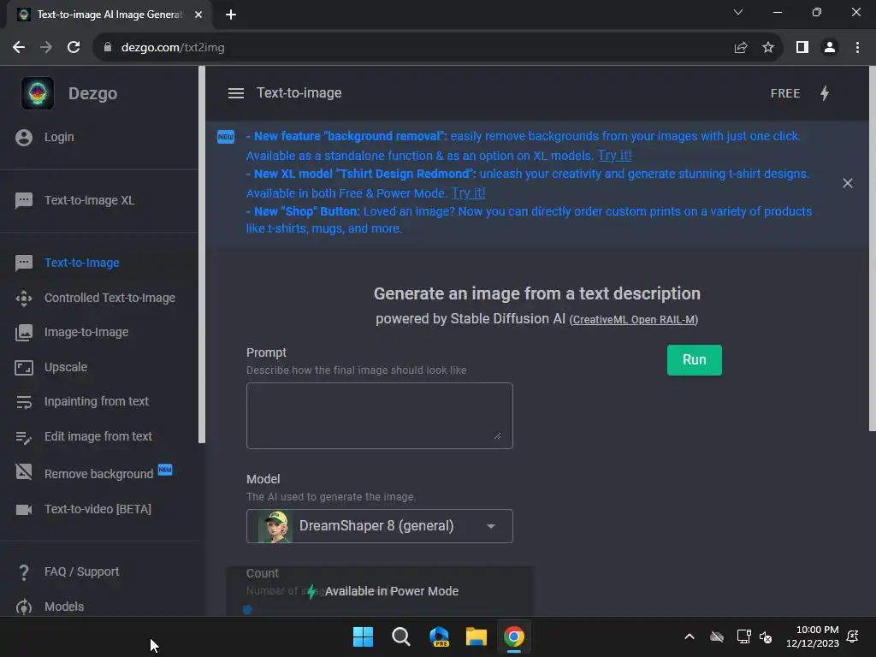Open the CreativeML Open RAIL-M license link
The image size is (876, 657).
pos(634,320)
